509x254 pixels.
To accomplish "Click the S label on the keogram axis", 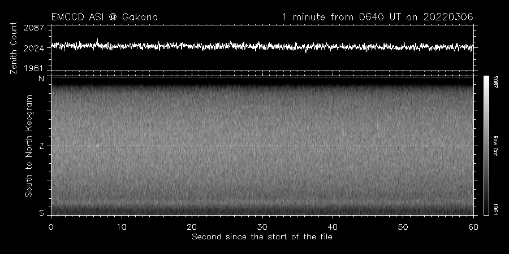I will click(41, 213).
